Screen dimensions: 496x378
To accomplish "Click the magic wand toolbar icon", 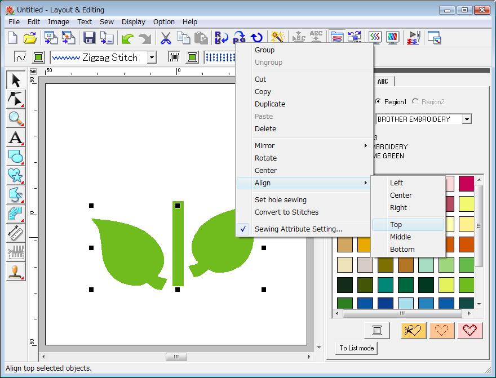I will [278, 38].
